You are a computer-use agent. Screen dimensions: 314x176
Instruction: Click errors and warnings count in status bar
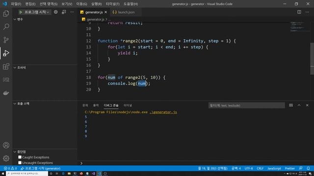[10, 168]
